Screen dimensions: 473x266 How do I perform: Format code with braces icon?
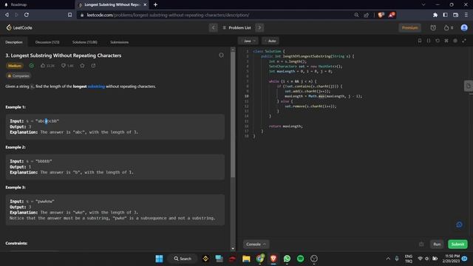(429, 41)
